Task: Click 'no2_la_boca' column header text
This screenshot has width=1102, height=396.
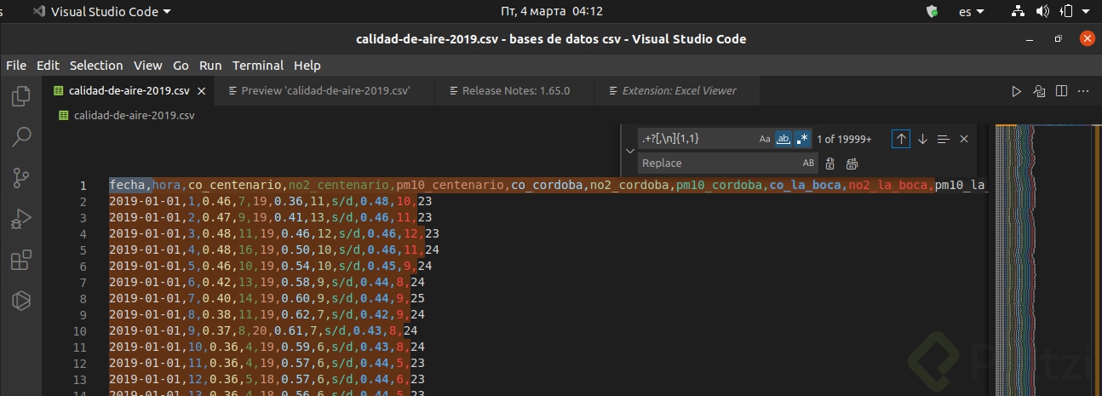Action: 887,186
